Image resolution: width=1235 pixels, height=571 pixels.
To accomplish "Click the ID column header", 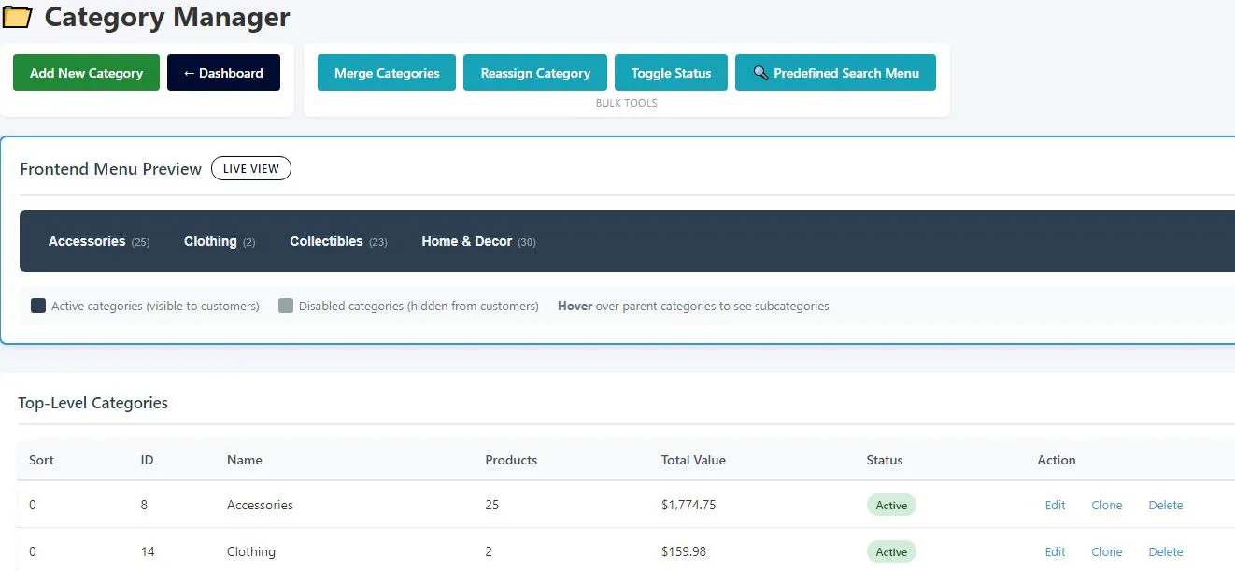I will point(147,460).
